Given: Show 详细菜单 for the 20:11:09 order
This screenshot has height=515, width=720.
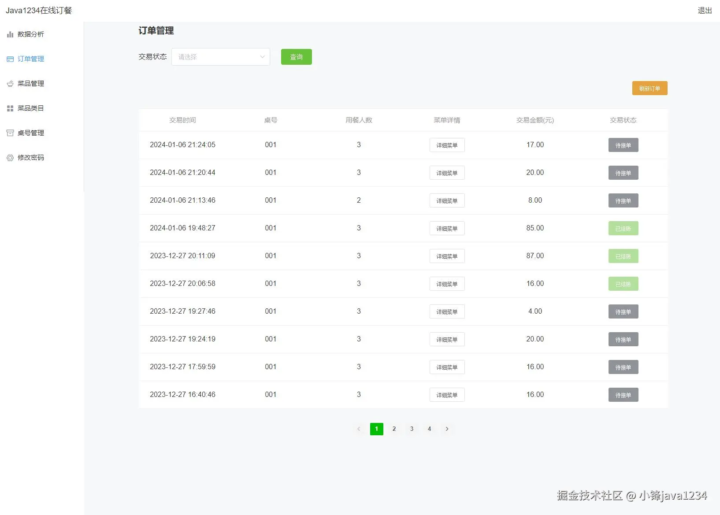Looking at the screenshot, I should click(447, 256).
